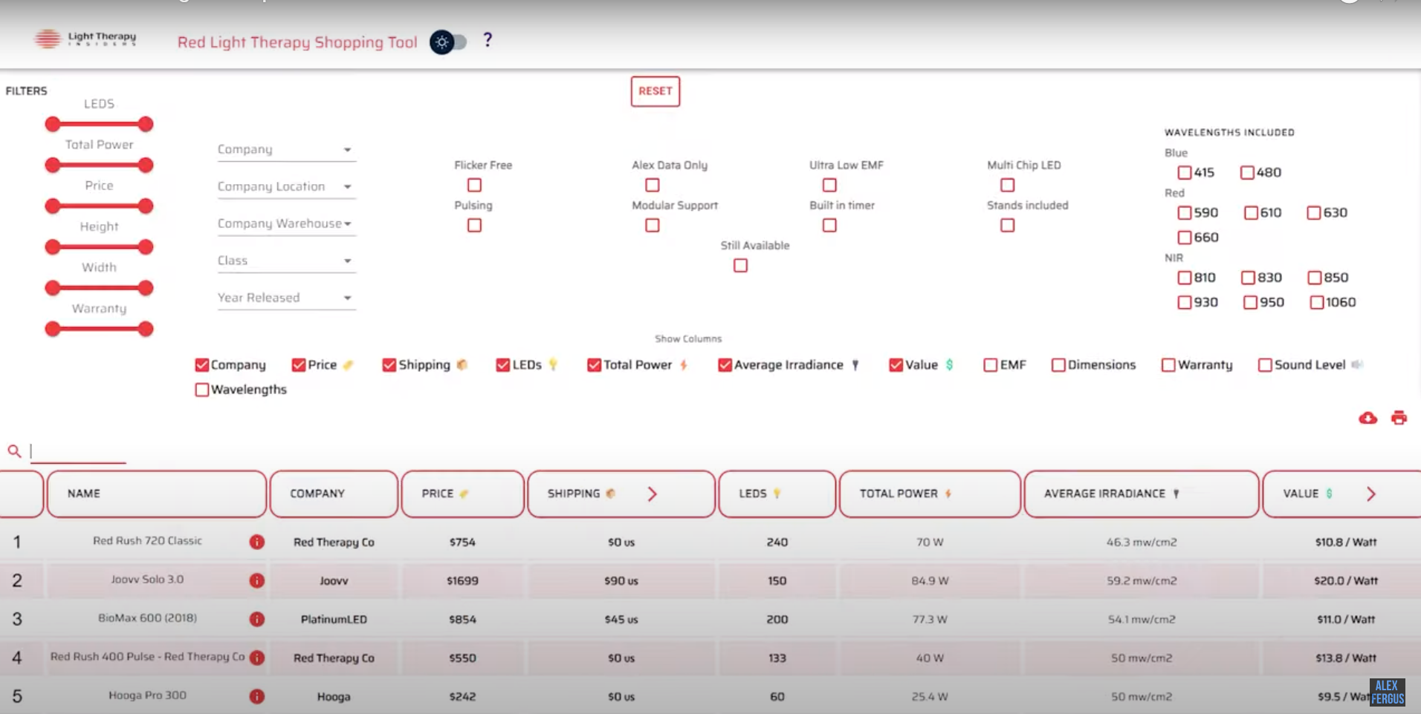Enable Modular Support filter

[x=652, y=225]
